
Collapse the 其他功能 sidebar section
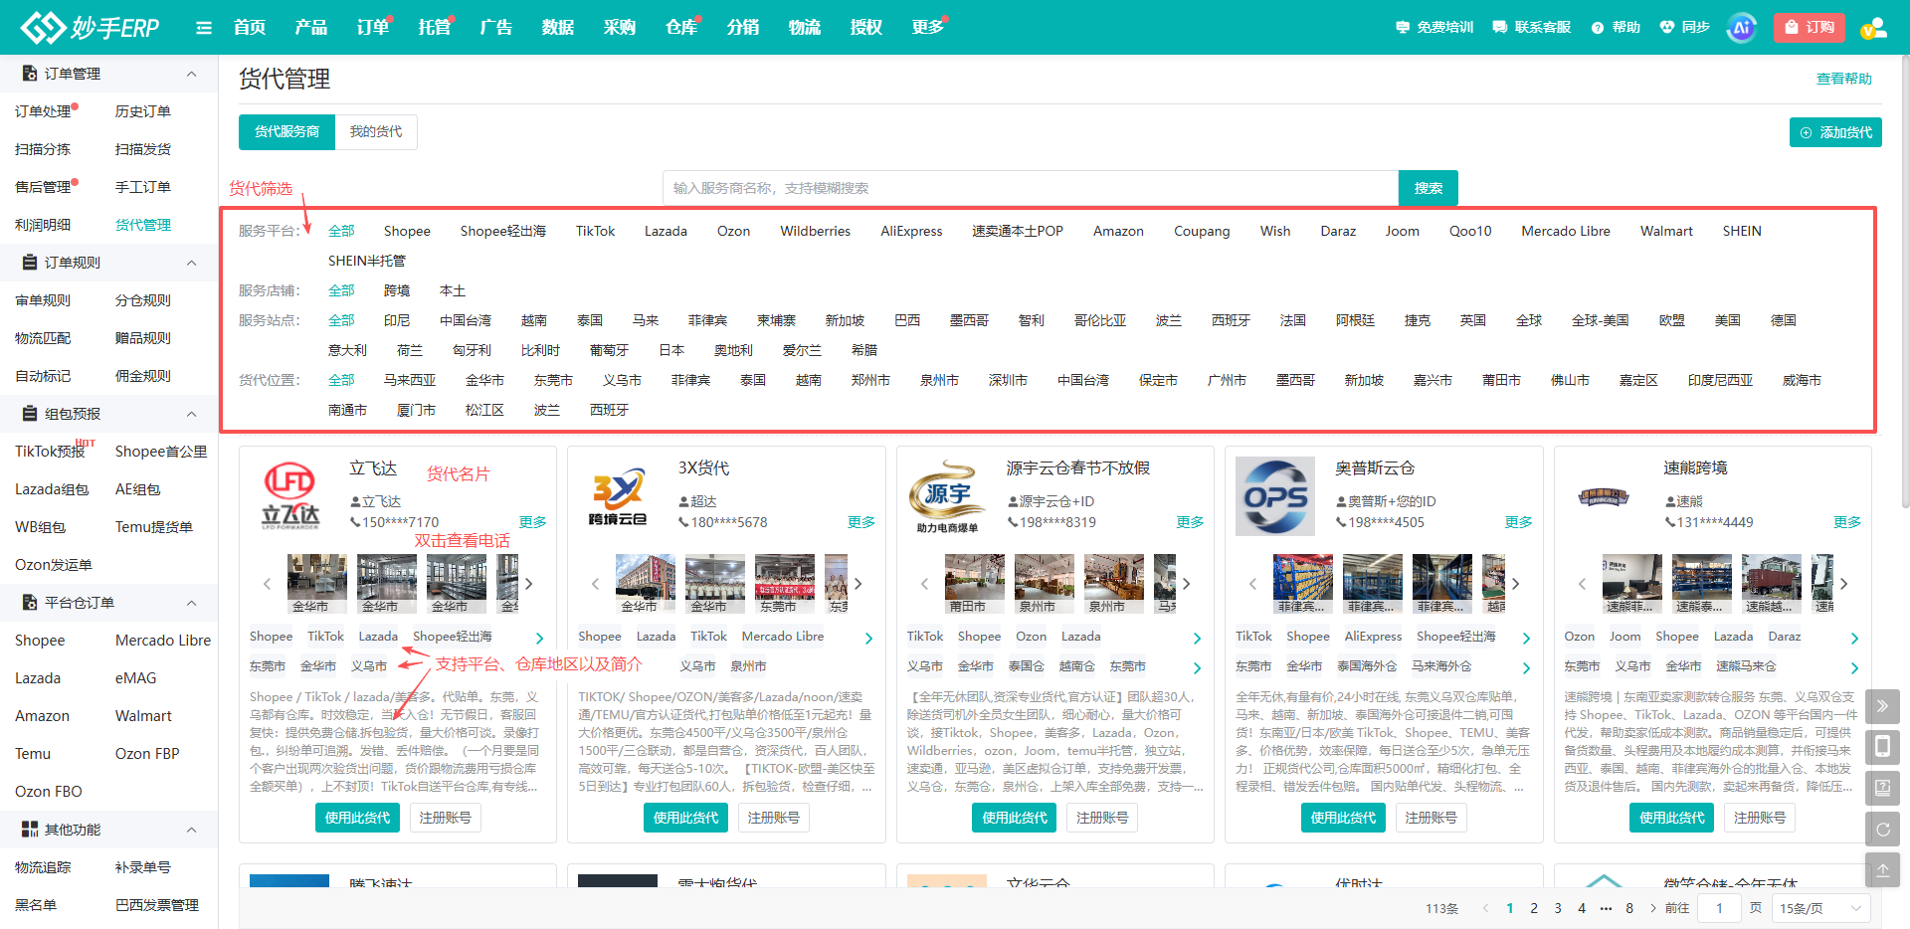(x=192, y=830)
